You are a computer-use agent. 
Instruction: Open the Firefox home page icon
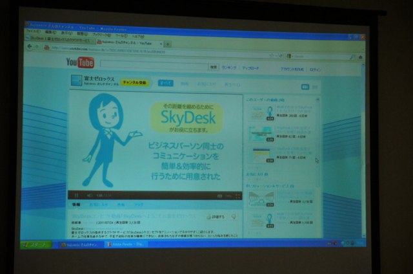(x=360, y=57)
